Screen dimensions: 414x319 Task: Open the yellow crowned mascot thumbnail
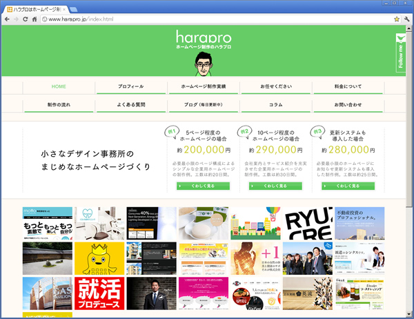[99, 258]
